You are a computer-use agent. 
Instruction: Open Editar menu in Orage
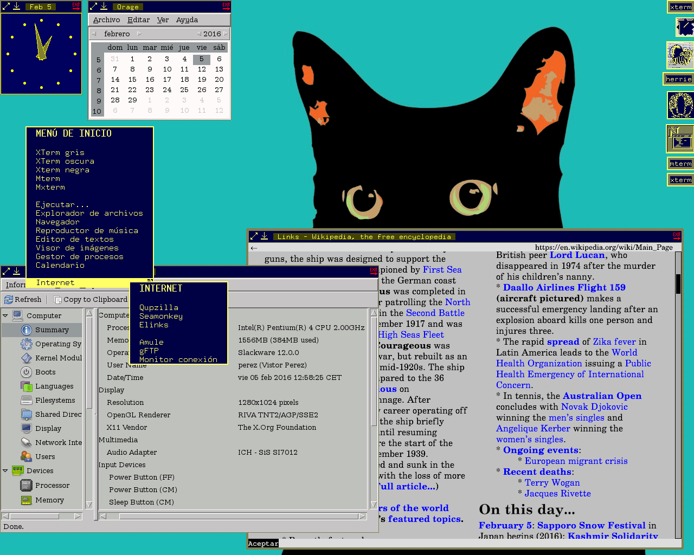pos(138,20)
